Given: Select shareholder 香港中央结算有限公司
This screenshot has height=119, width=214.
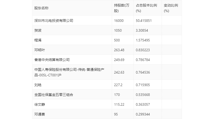Looking at the screenshot, I should click(x=52, y=60).
